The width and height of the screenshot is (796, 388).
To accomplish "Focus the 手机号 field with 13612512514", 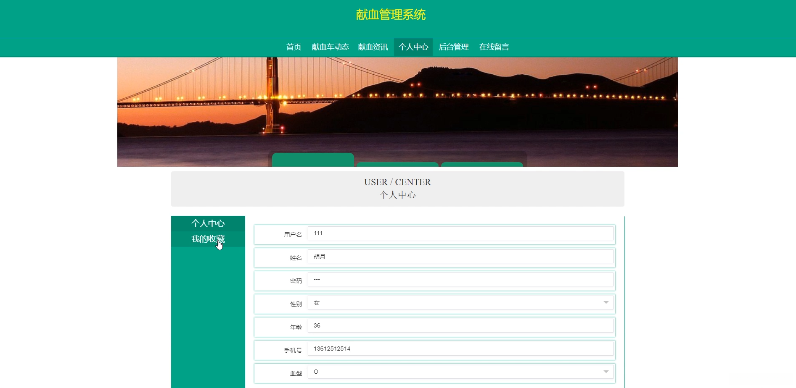I will (460, 349).
